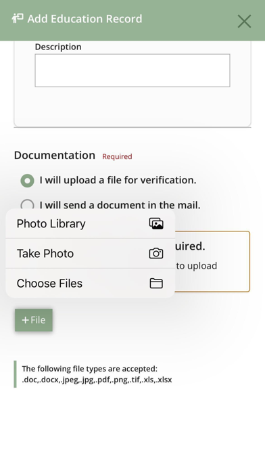265x471 pixels.
Task: Select 'I will send a document in the mail' radio
Action: tap(27, 204)
